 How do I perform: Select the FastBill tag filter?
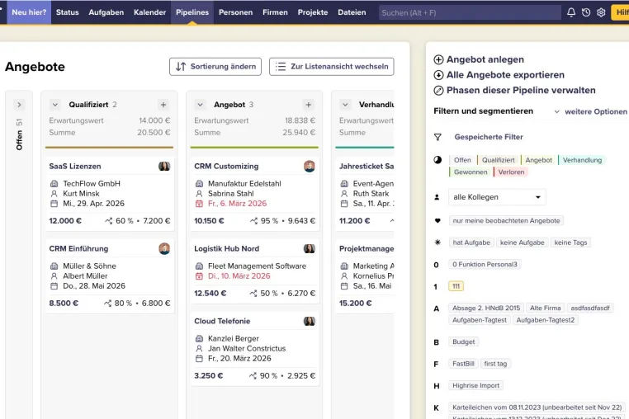point(463,364)
